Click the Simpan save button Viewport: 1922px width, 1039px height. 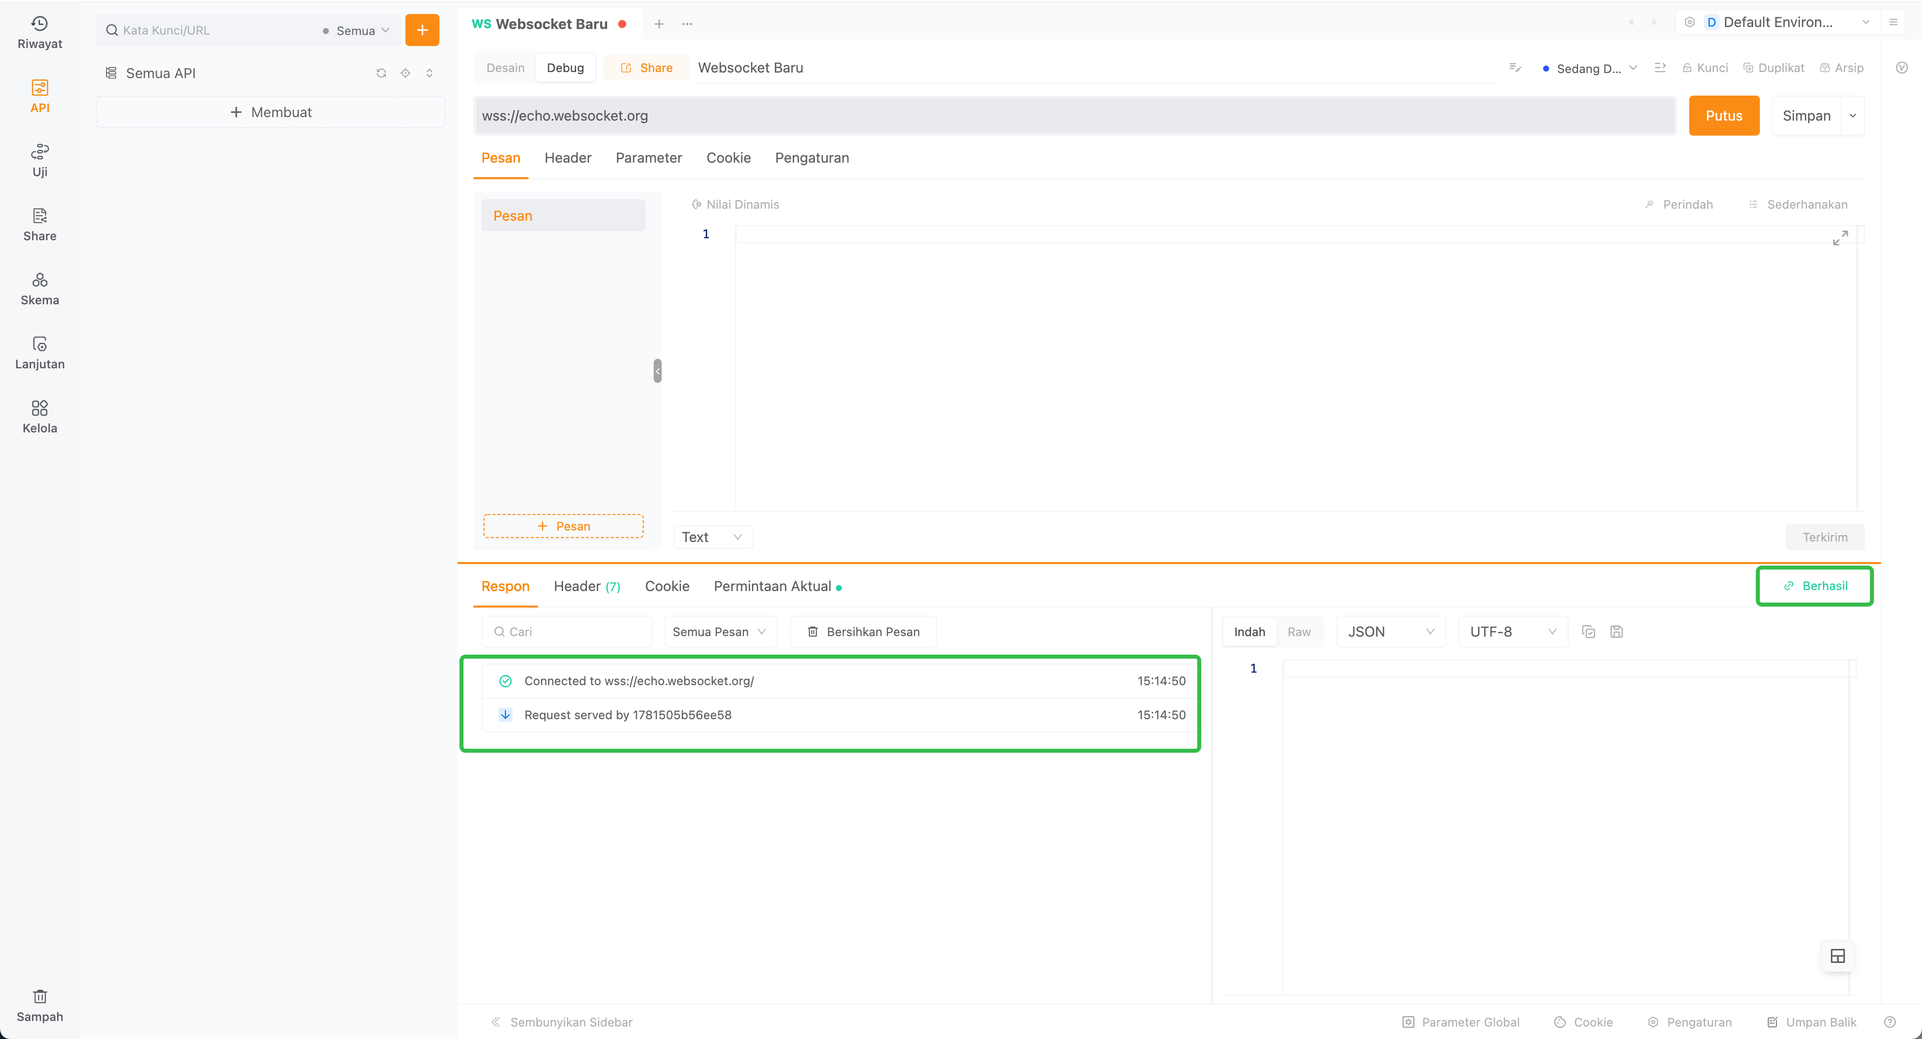click(x=1806, y=116)
